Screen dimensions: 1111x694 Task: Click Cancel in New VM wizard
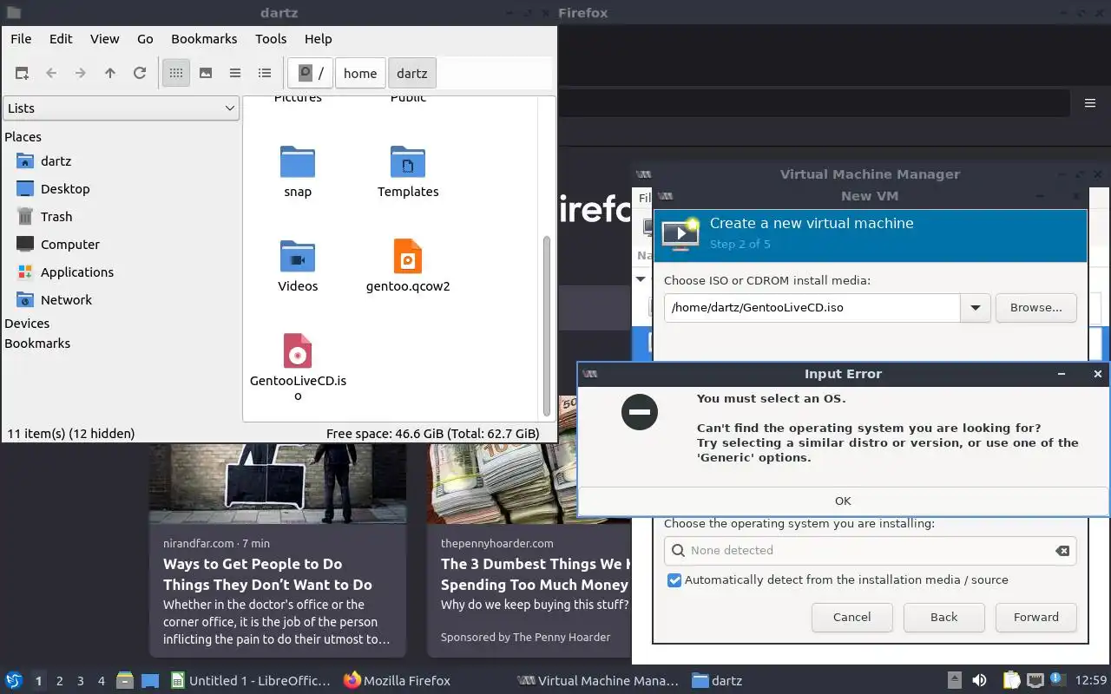(851, 618)
